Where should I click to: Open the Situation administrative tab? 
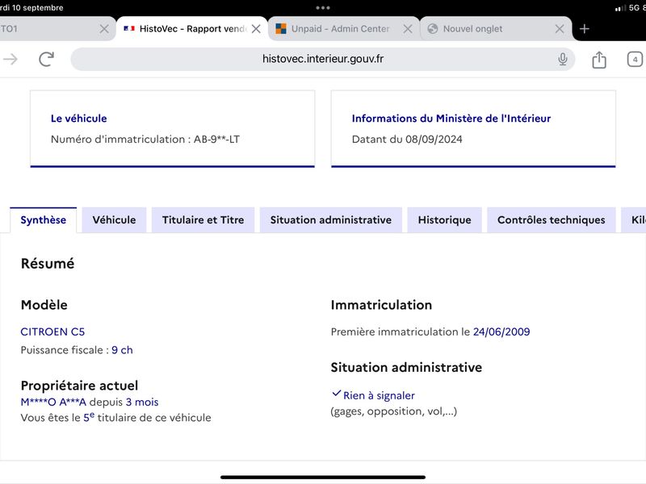tap(331, 219)
